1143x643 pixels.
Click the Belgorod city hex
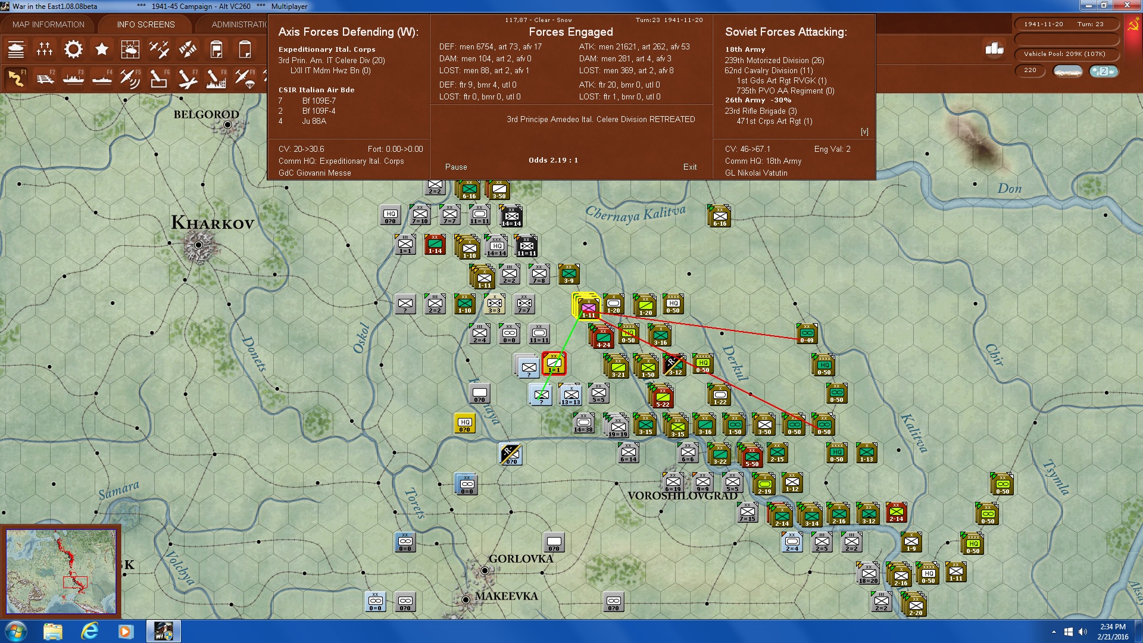pos(227,125)
